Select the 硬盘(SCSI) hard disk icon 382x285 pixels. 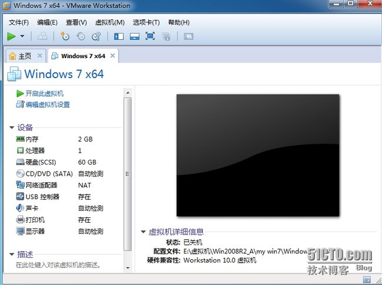click(20, 162)
